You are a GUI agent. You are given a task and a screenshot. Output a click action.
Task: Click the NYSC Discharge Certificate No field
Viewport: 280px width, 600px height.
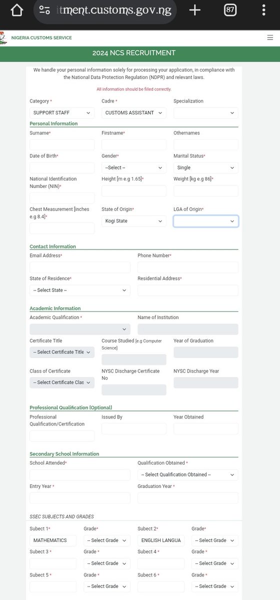(134, 390)
